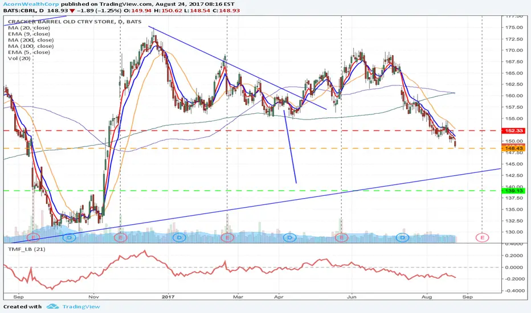Select the MA (100, close) legend entry
This screenshot has height=313, width=531.
pyautogui.click(x=30, y=46)
